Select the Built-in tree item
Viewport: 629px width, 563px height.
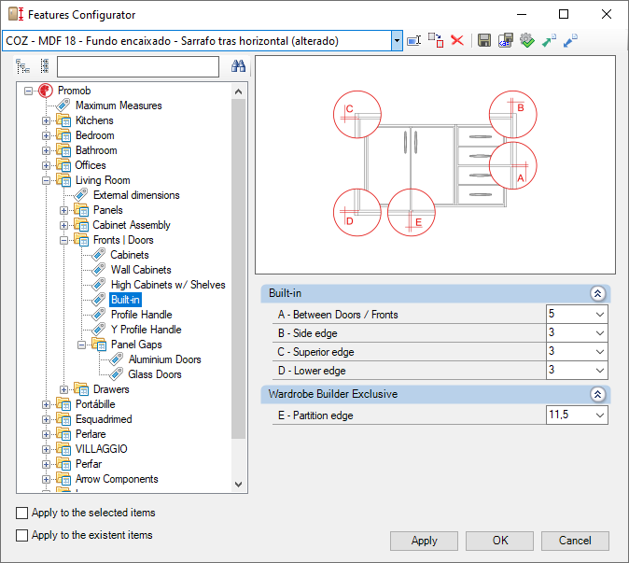tap(125, 300)
